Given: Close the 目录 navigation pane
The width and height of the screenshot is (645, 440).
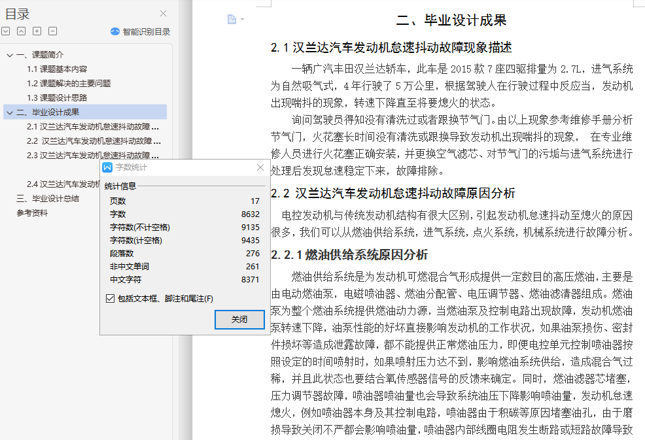Looking at the screenshot, I should 164,14.
